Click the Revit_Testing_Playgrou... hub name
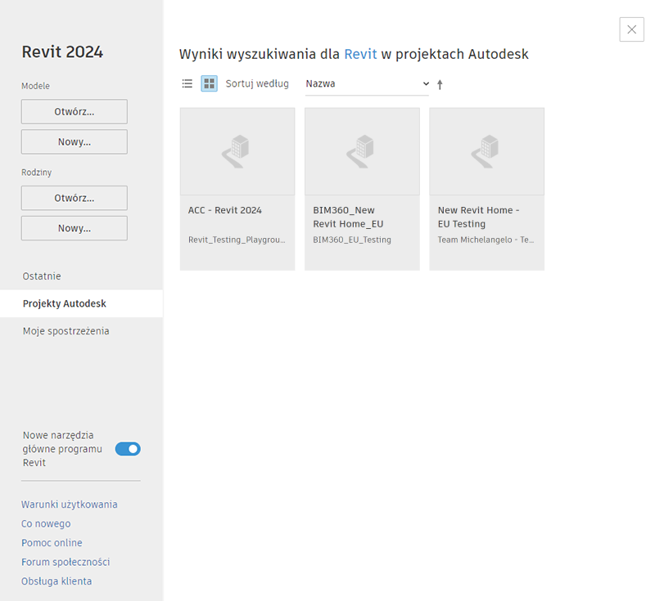The height and width of the screenshot is (601, 655). coord(237,240)
